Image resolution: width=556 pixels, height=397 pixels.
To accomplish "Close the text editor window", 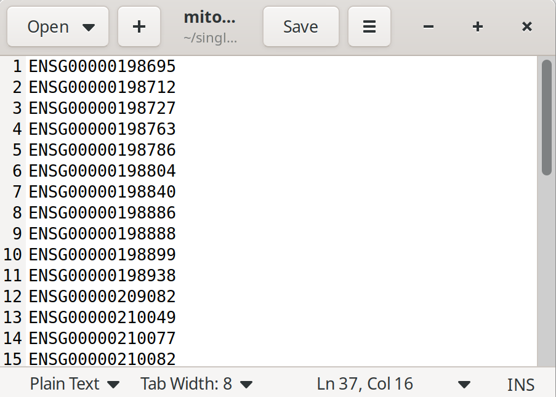I will click(526, 26).
